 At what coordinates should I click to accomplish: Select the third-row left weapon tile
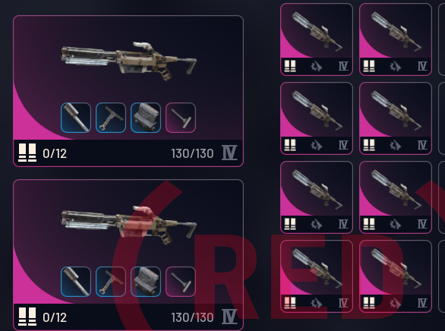317,197
